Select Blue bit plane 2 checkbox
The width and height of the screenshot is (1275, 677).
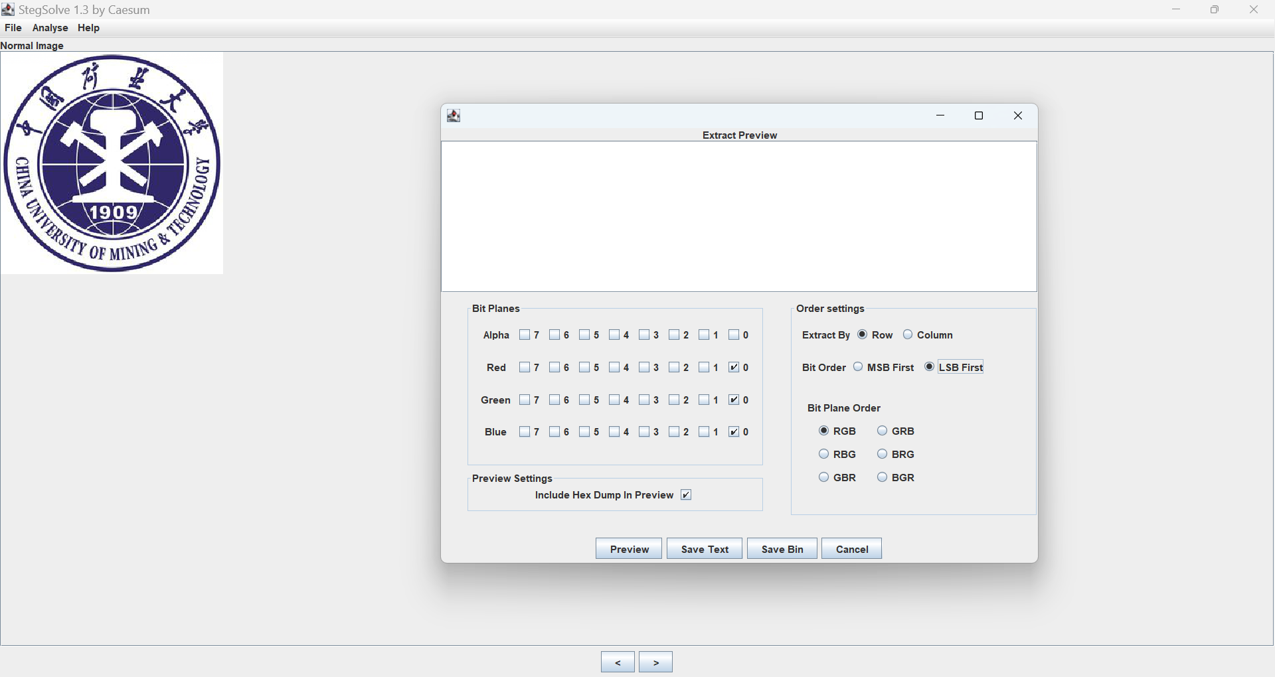(674, 432)
